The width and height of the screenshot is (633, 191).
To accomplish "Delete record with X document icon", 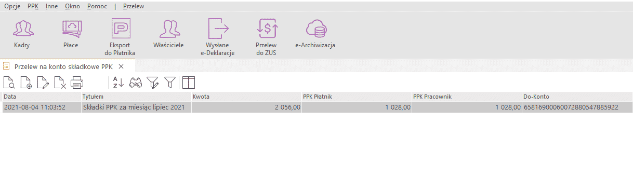I will click(x=60, y=82).
